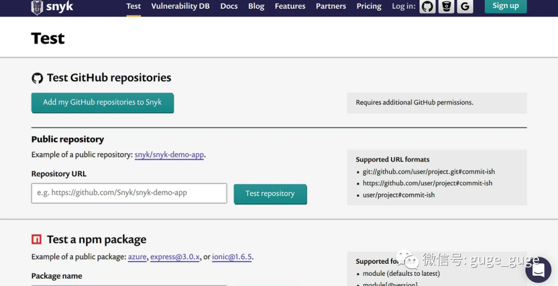Open Vulnerability DB page
This screenshot has height=286, width=558.
(180, 6)
